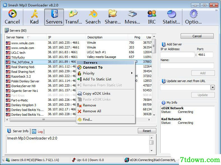This screenshot has width=221, height=165.
Task: Expand toolbar overflow chevron
Action: pyautogui.click(x=216, y=10)
